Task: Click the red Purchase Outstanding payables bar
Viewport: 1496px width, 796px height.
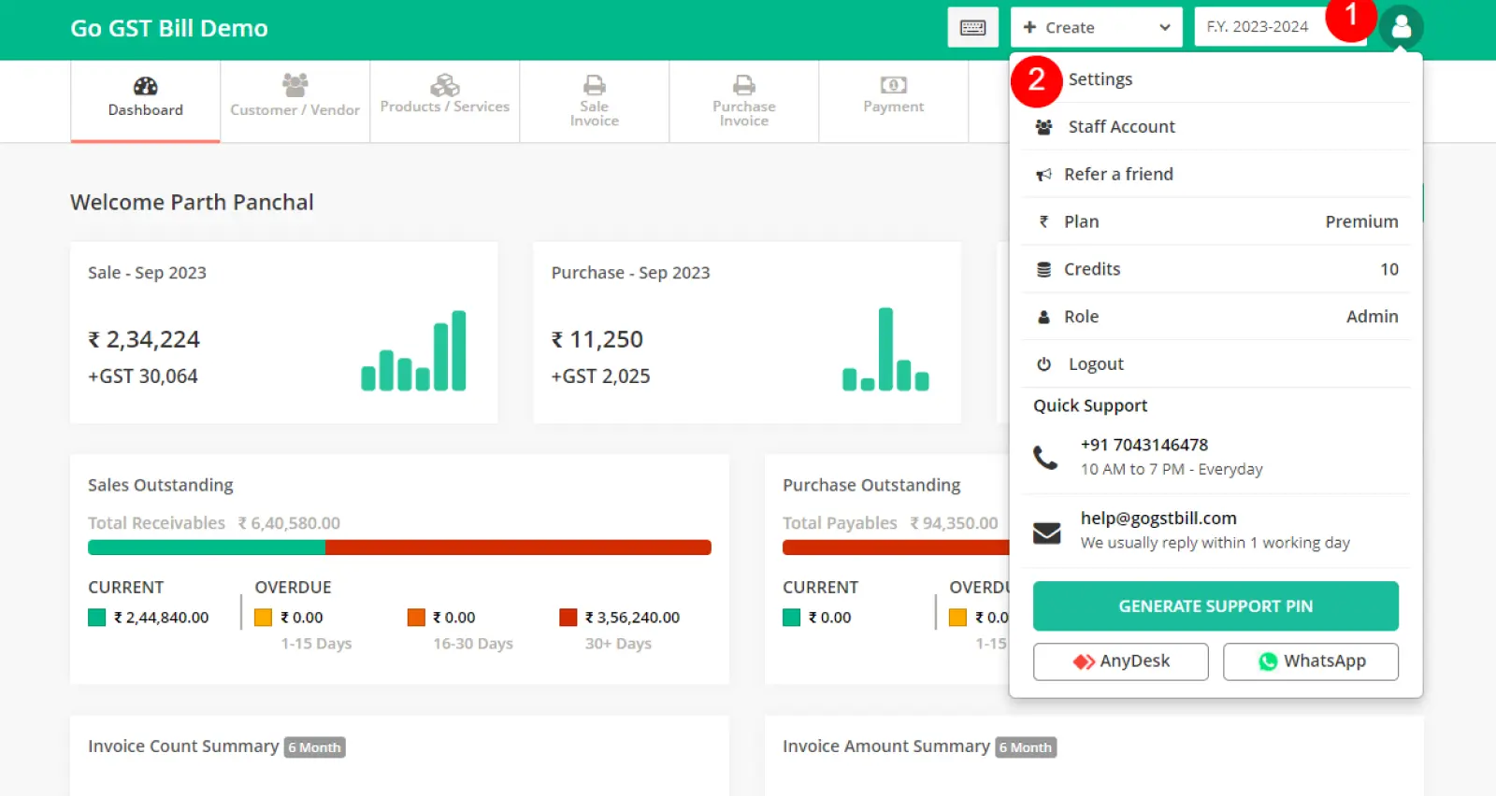Action: [x=896, y=547]
